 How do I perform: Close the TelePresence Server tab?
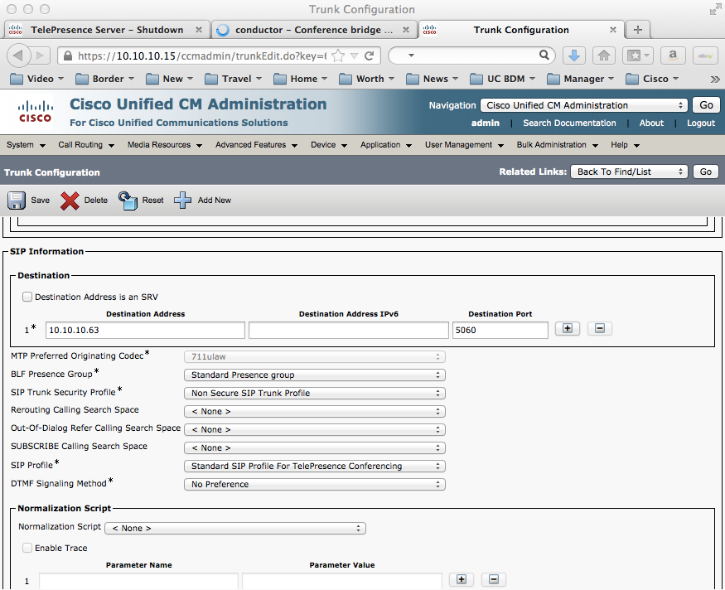pos(198,30)
